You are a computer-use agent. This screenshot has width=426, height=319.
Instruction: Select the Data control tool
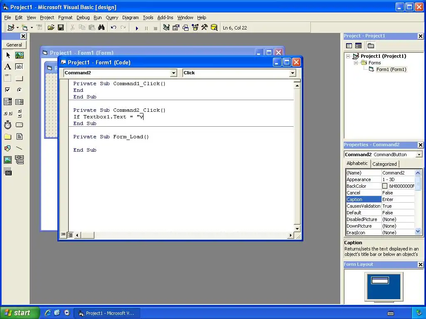pyautogui.click(x=19, y=160)
